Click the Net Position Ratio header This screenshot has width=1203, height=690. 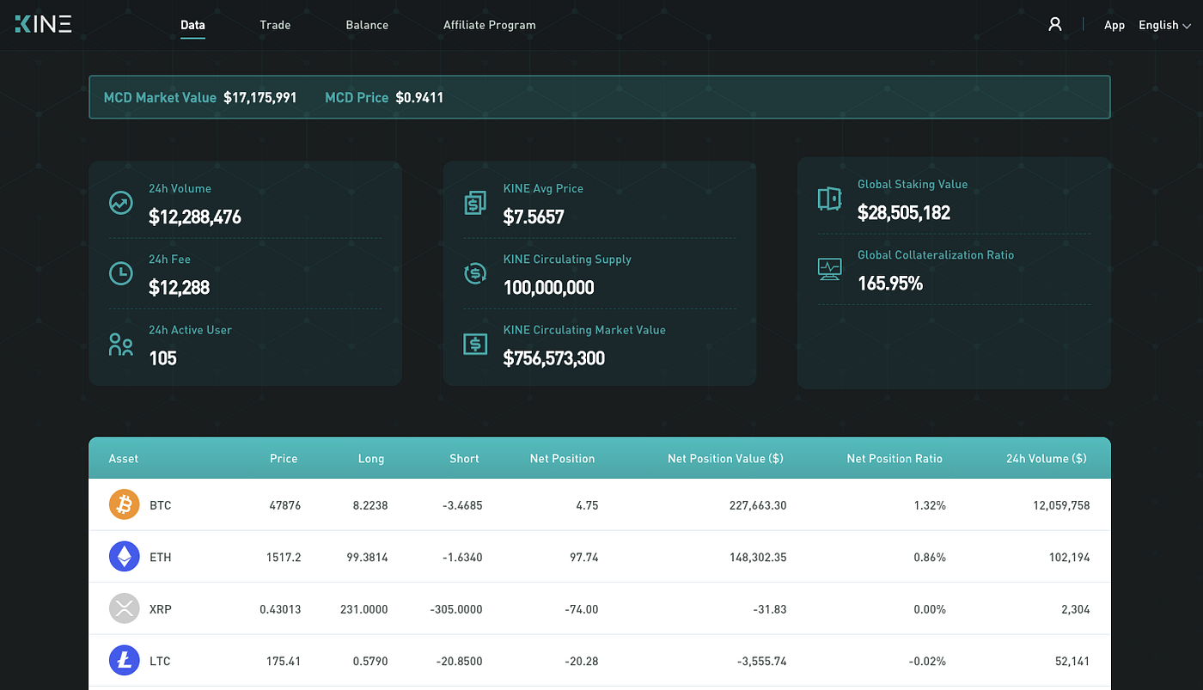click(x=895, y=458)
